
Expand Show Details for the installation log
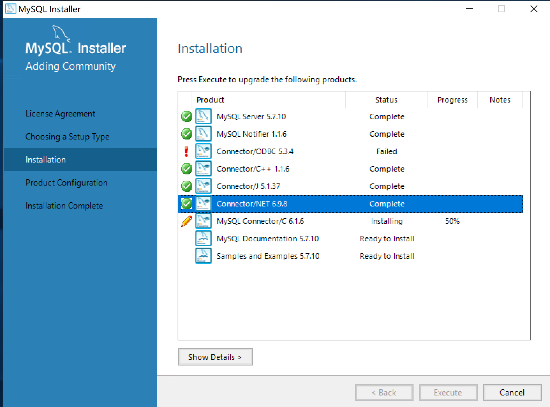(215, 357)
